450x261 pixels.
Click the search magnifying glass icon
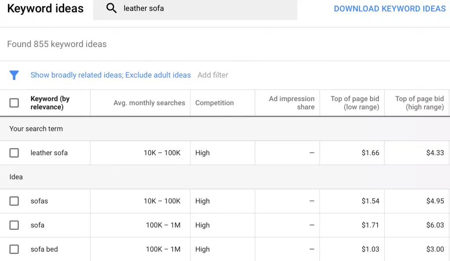click(111, 8)
